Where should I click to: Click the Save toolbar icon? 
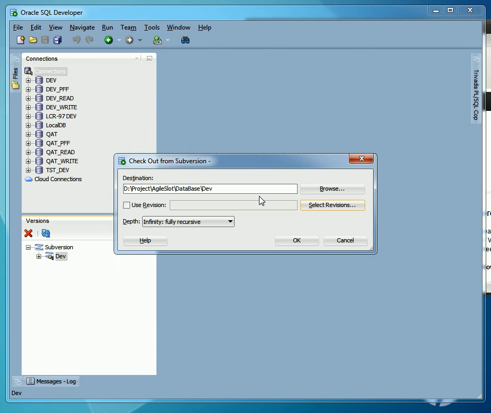[x=45, y=40]
